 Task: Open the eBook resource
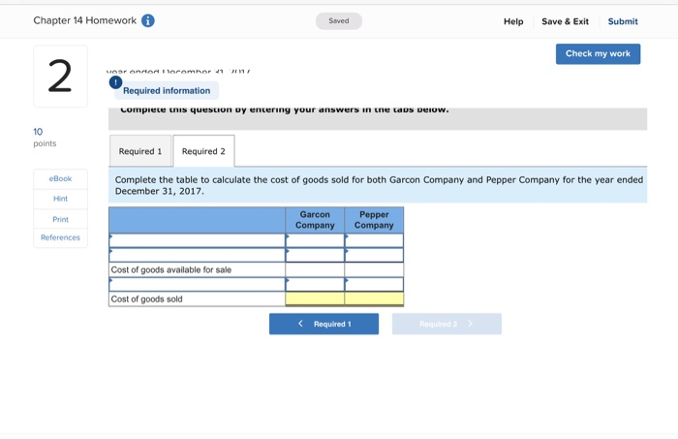(x=60, y=178)
